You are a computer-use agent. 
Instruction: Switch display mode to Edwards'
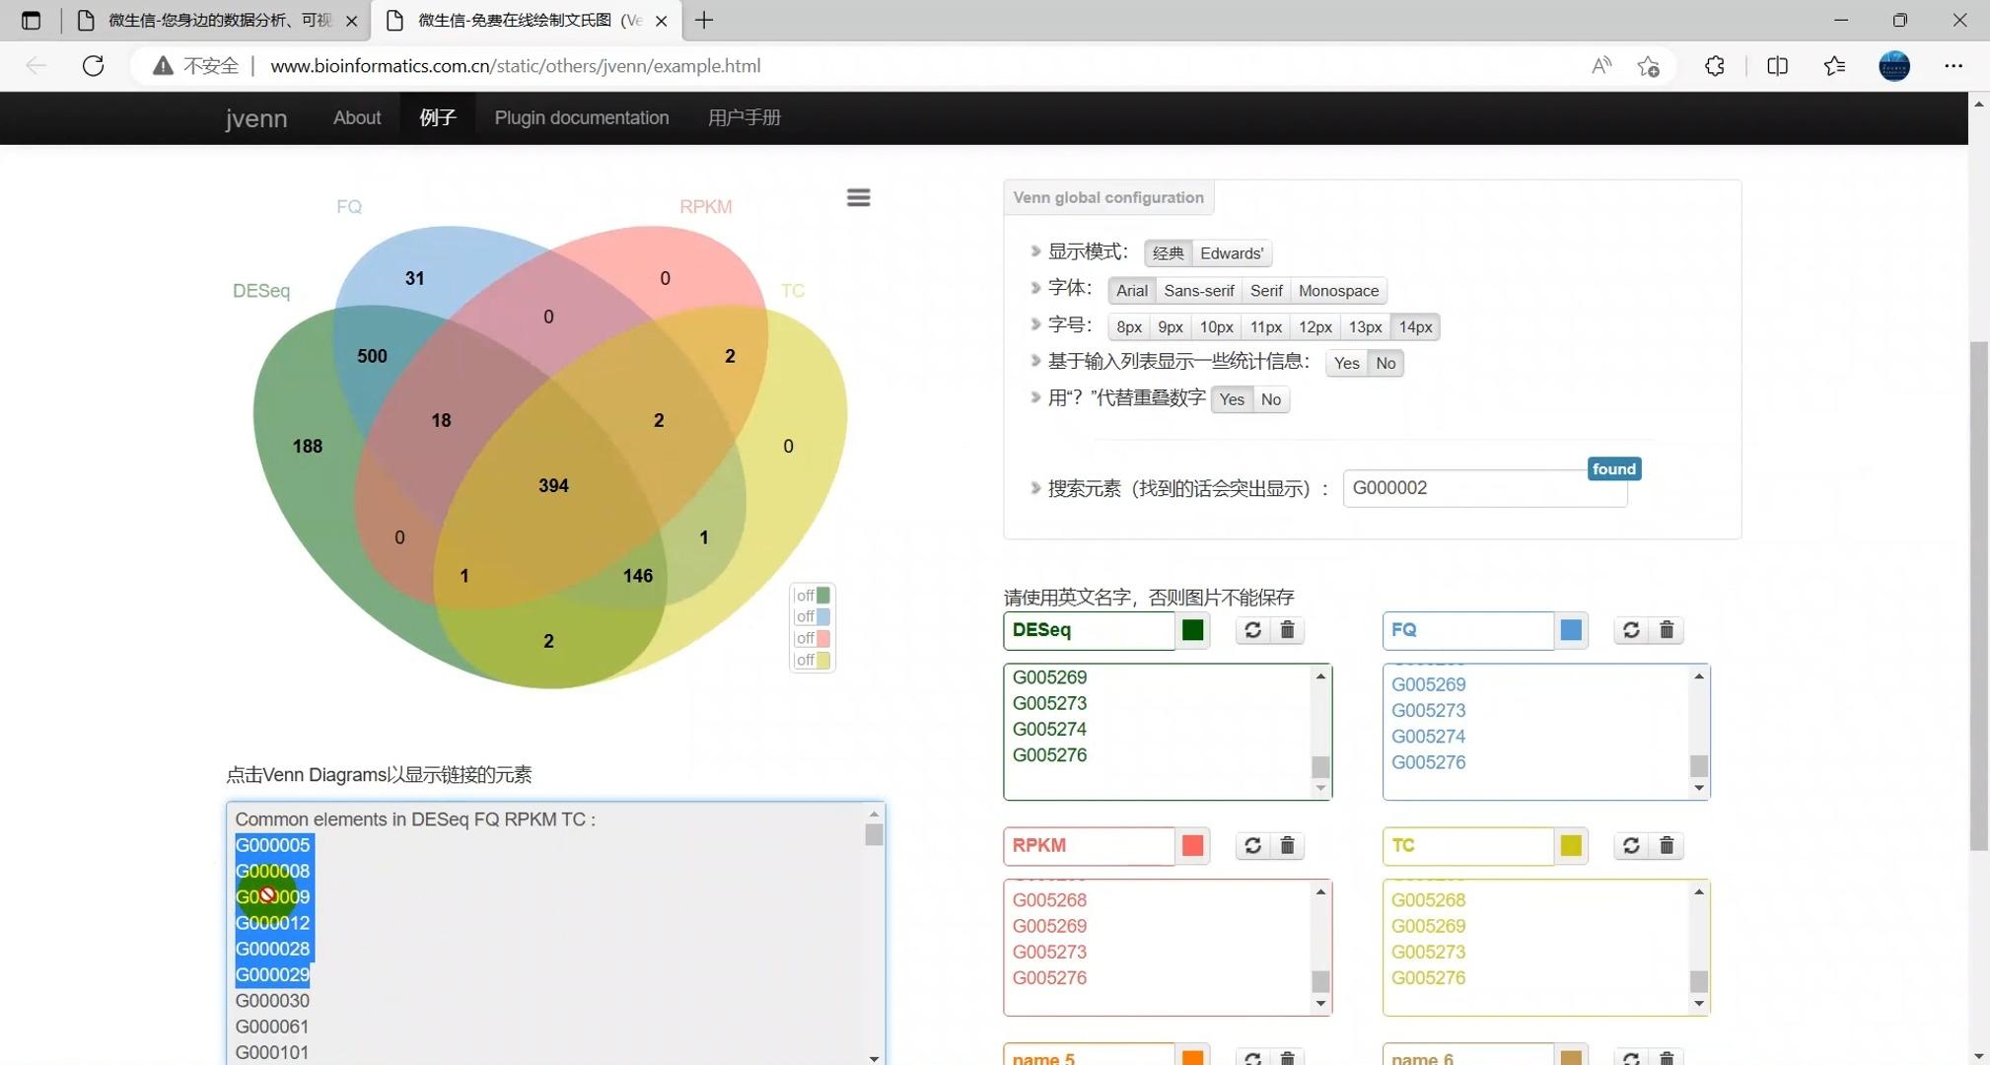click(1231, 253)
